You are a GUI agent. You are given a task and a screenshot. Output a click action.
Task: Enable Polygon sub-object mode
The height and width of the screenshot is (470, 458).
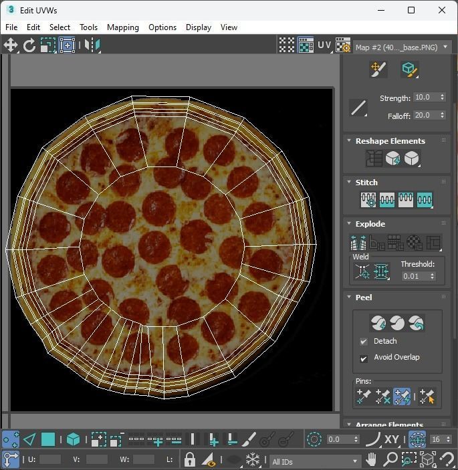[x=48, y=440]
